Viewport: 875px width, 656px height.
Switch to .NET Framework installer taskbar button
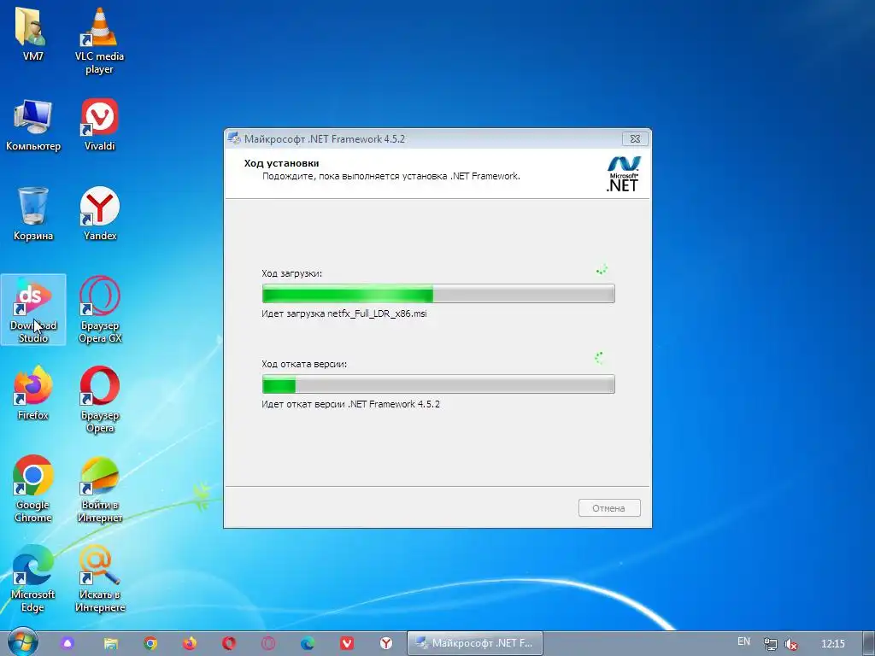[x=475, y=643]
